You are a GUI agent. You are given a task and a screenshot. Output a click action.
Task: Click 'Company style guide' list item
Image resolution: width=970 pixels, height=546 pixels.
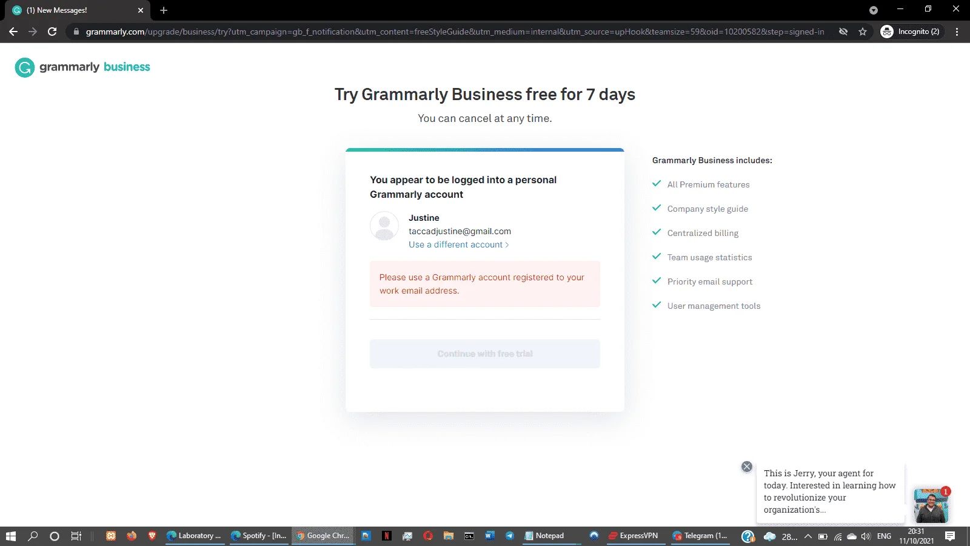point(707,209)
